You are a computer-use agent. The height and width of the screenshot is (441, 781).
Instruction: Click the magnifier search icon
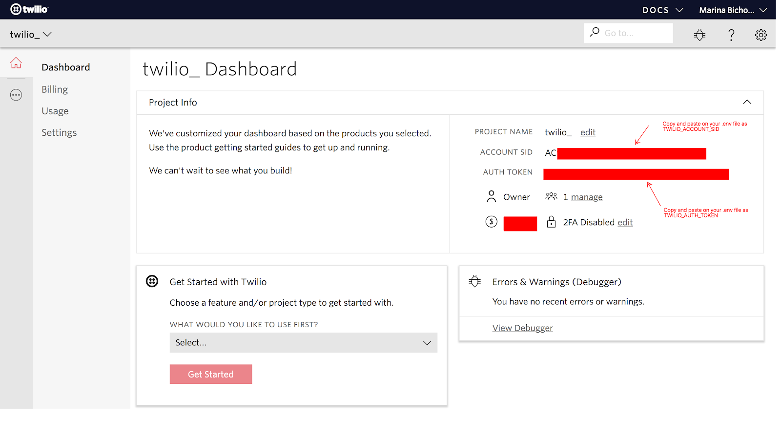[x=595, y=32]
